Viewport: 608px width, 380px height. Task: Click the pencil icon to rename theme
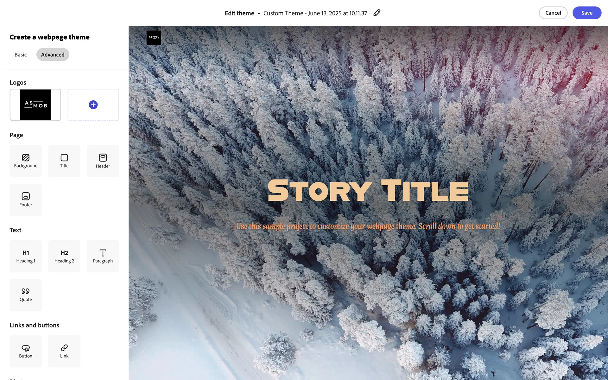pos(377,13)
